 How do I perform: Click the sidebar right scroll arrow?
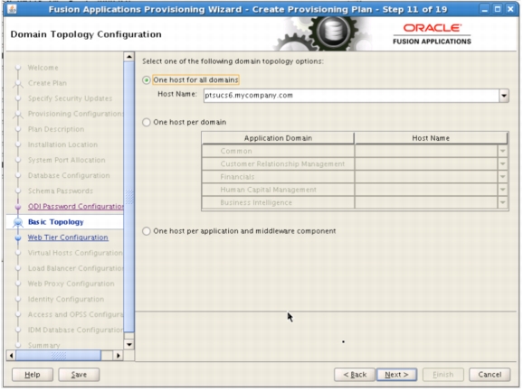[118, 356]
